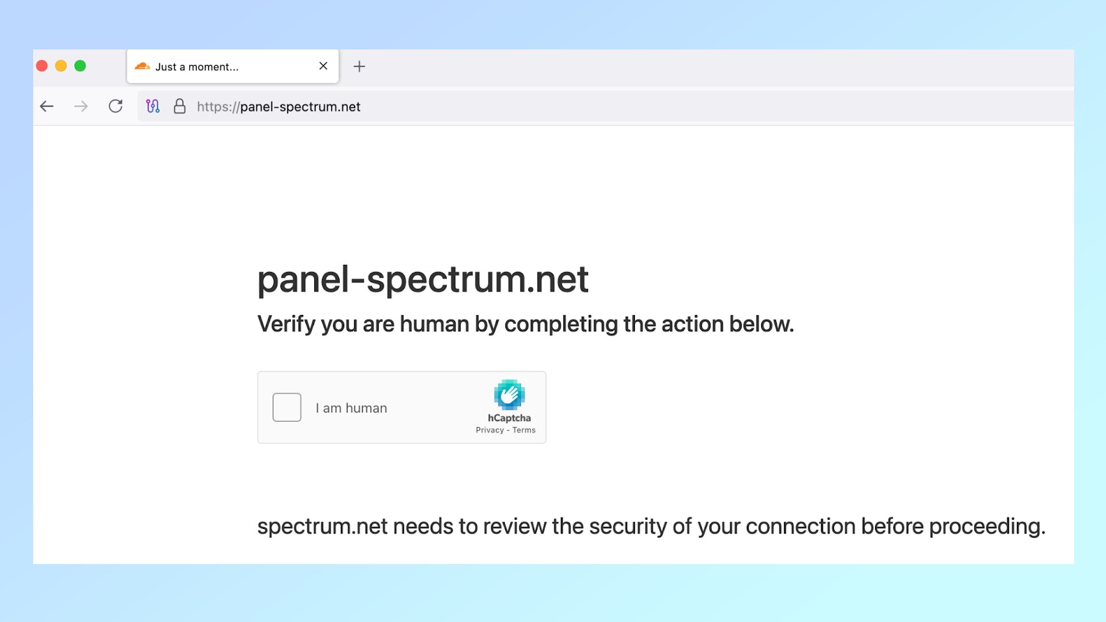Close the "Just a moment..." tab
The width and height of the screenshot is (1106, 622).
(x=323, y=66)
